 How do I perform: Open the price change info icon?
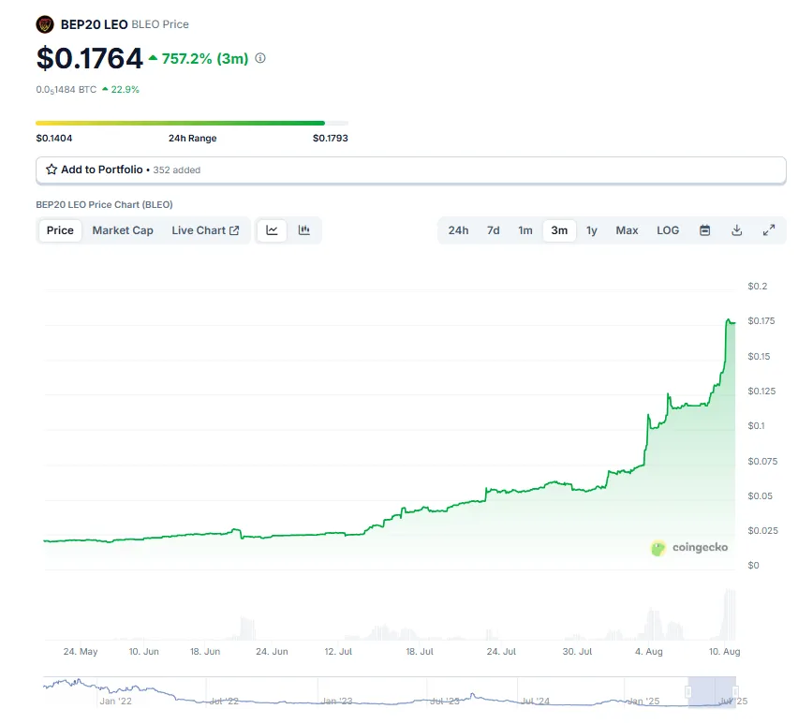click(x=260, y=58)
